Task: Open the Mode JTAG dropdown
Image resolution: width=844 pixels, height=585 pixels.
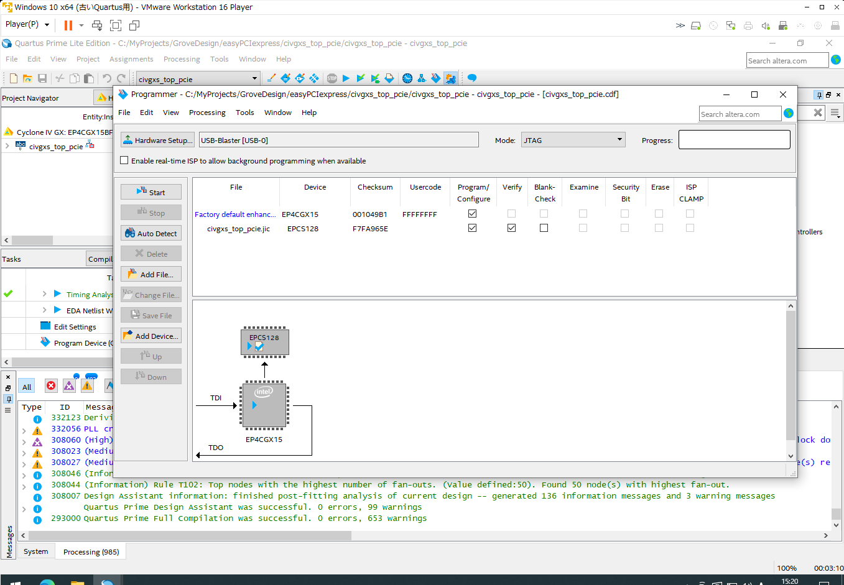Action: [x=573, y=140]
